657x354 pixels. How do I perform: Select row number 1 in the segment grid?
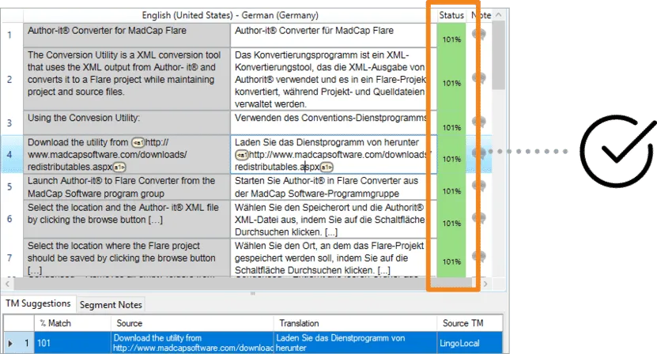[9, 36]
